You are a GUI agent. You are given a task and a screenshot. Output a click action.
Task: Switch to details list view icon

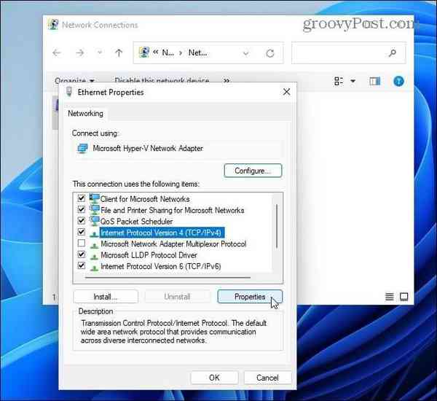coord(390,297)
